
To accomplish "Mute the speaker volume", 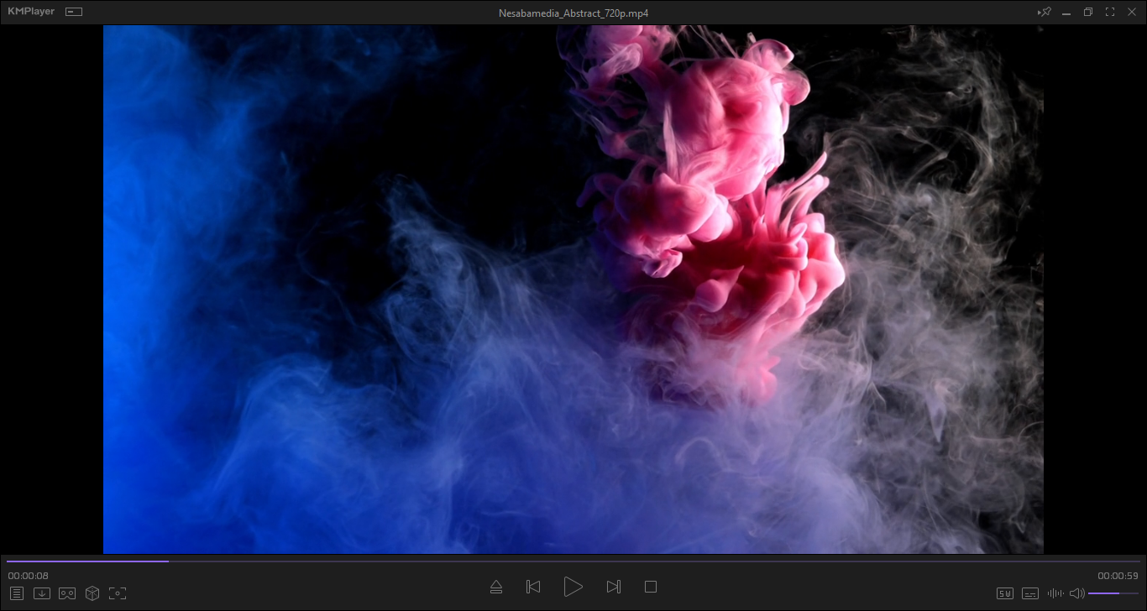I will tap(1076, 593).
